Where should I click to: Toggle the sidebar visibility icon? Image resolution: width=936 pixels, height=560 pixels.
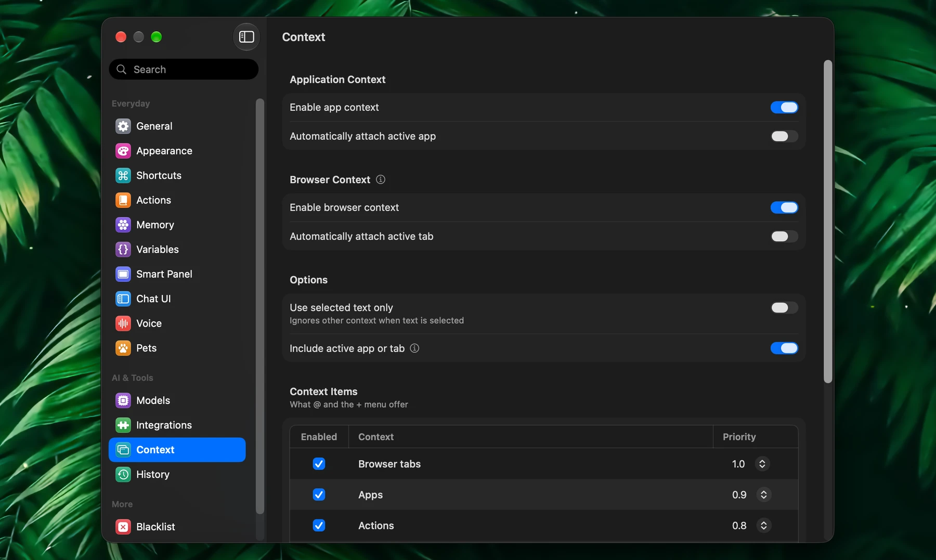246,37
